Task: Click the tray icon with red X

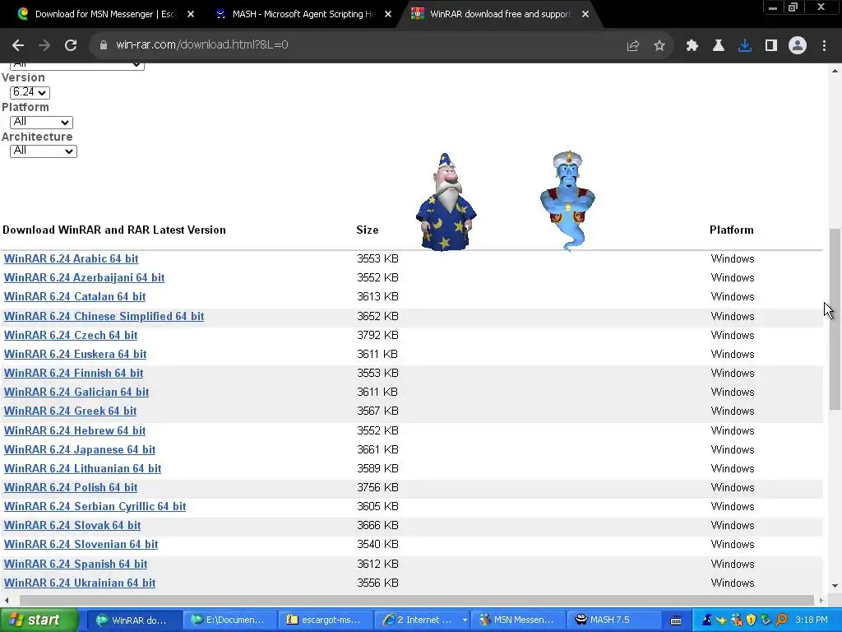Action: (737, 620)
